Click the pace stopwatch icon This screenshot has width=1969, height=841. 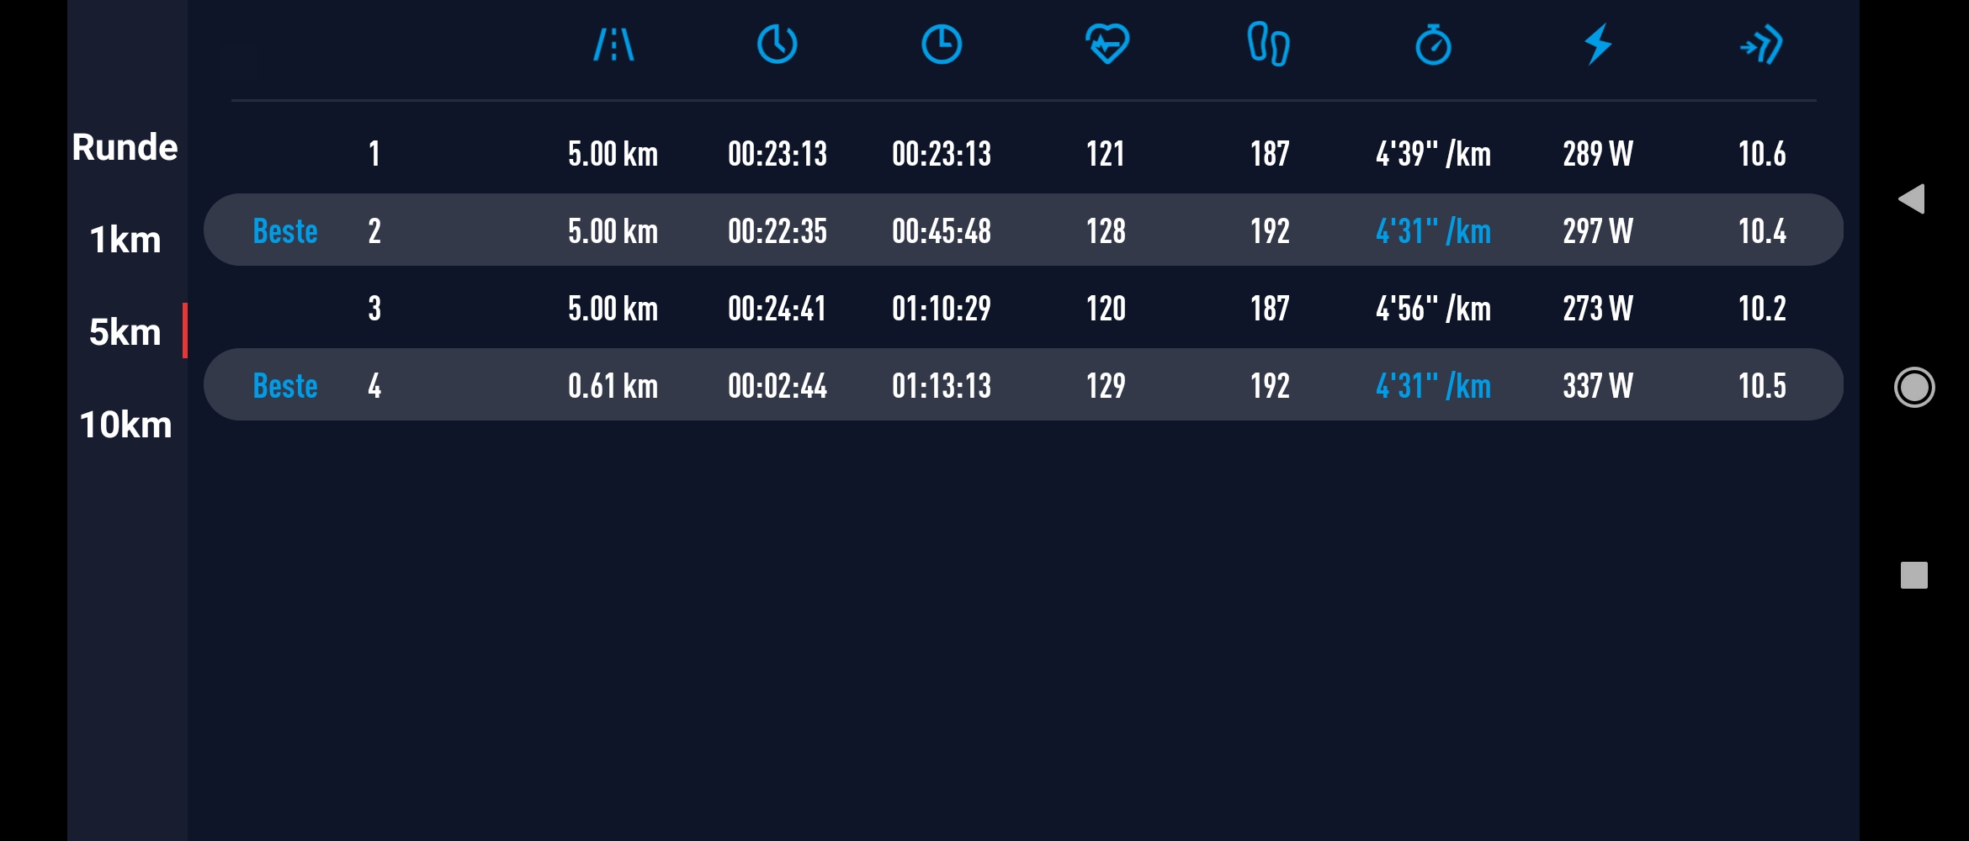1433,45
